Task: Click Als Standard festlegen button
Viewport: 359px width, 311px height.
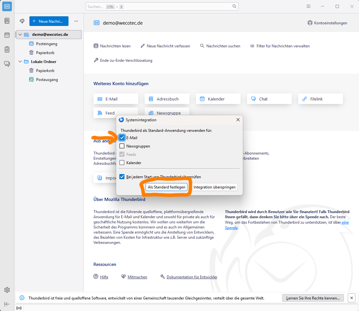Action: click(166, 187)
